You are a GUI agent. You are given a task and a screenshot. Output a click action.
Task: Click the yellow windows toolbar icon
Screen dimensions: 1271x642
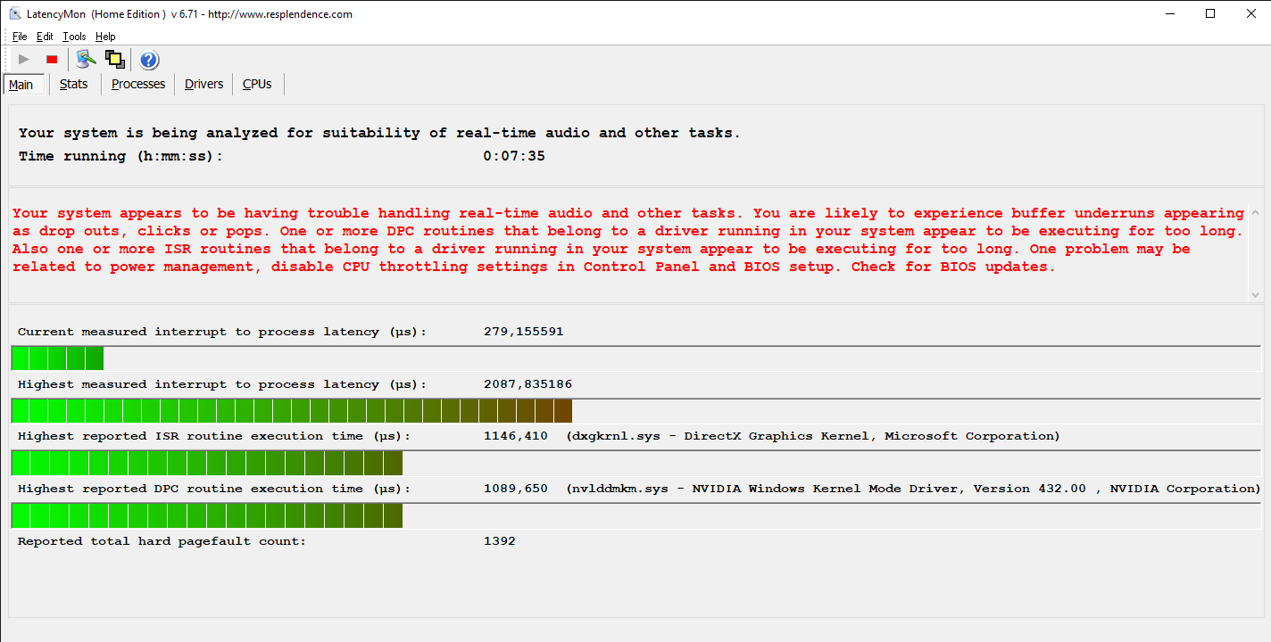coord(114,60)
